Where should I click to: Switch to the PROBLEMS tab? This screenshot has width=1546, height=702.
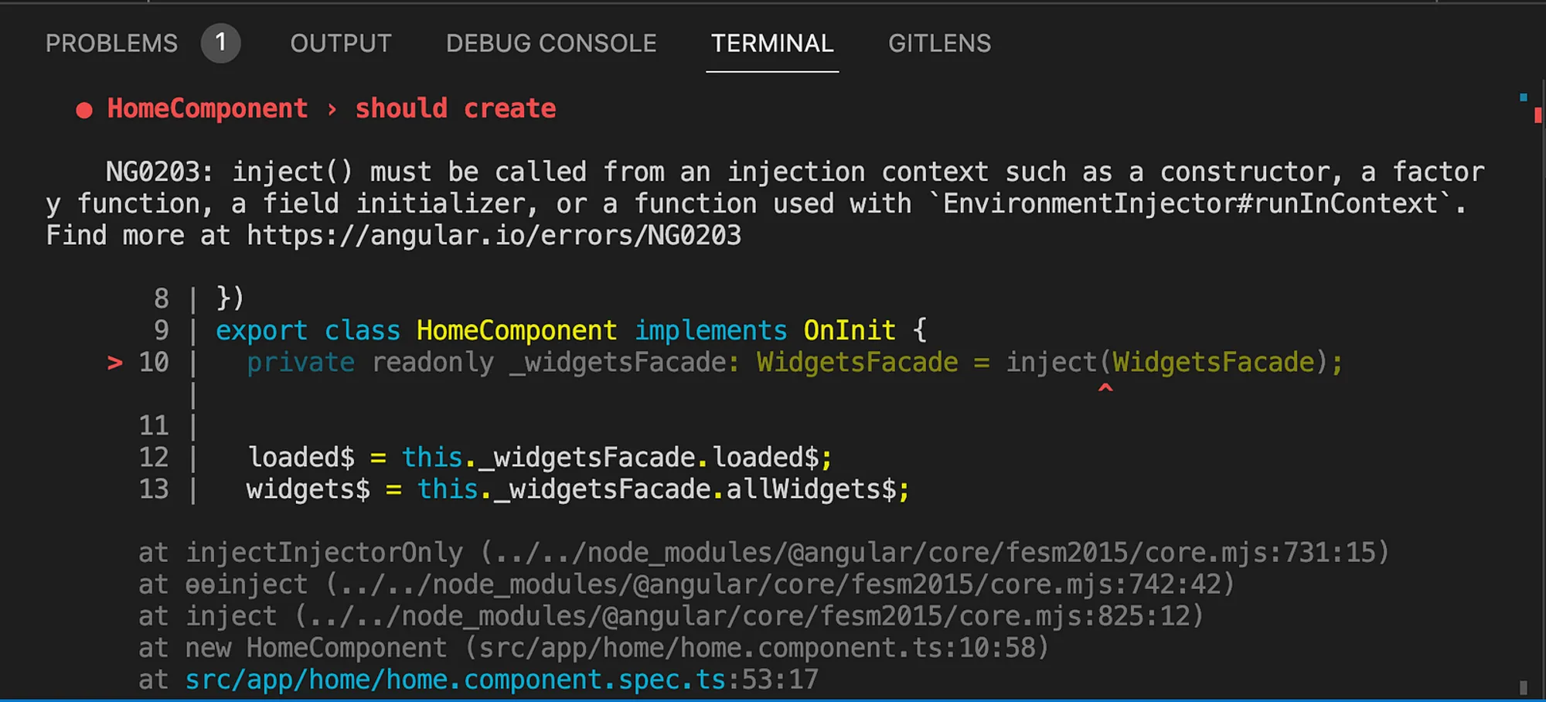tap(111, 43)
